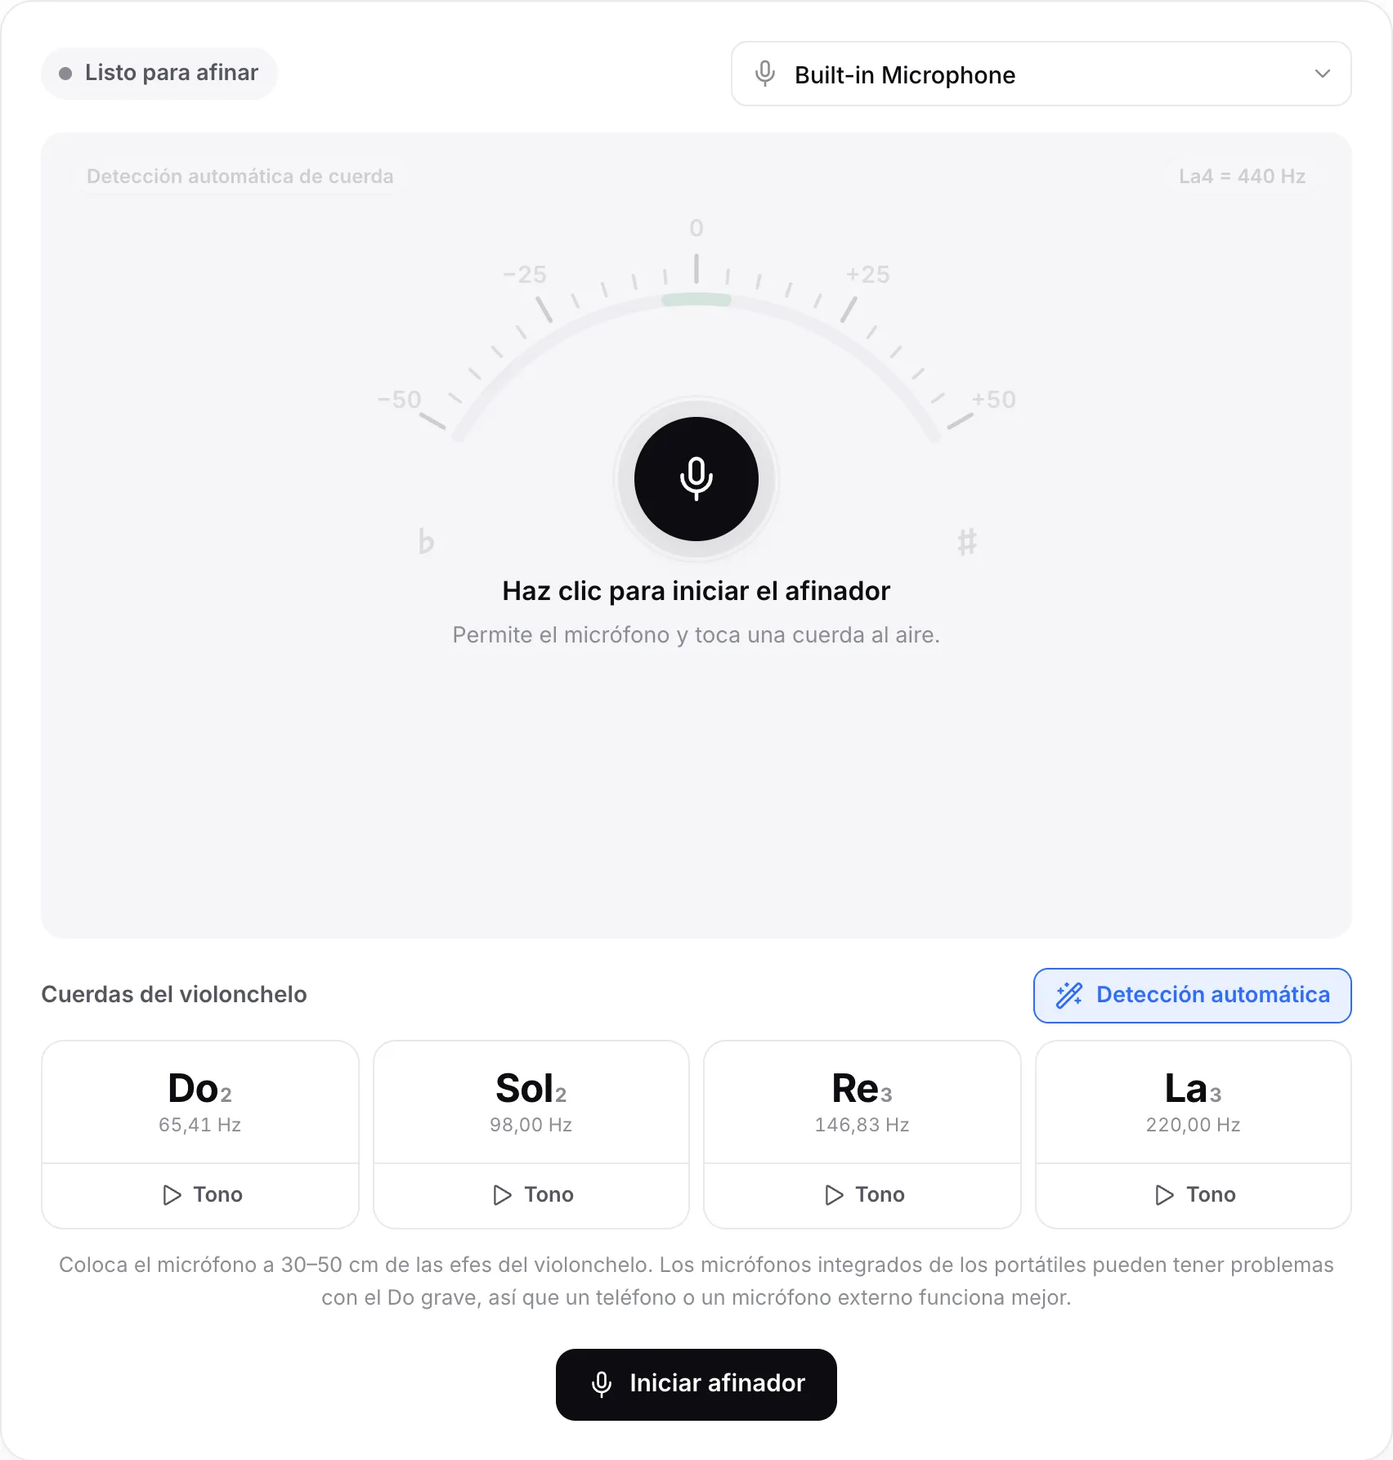Click the microphone icon in device selector
The image size is (1393, 1460).
click(765, 74)
